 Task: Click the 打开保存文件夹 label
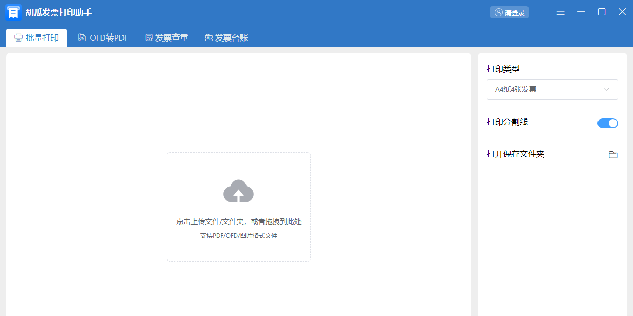point(515,154)
